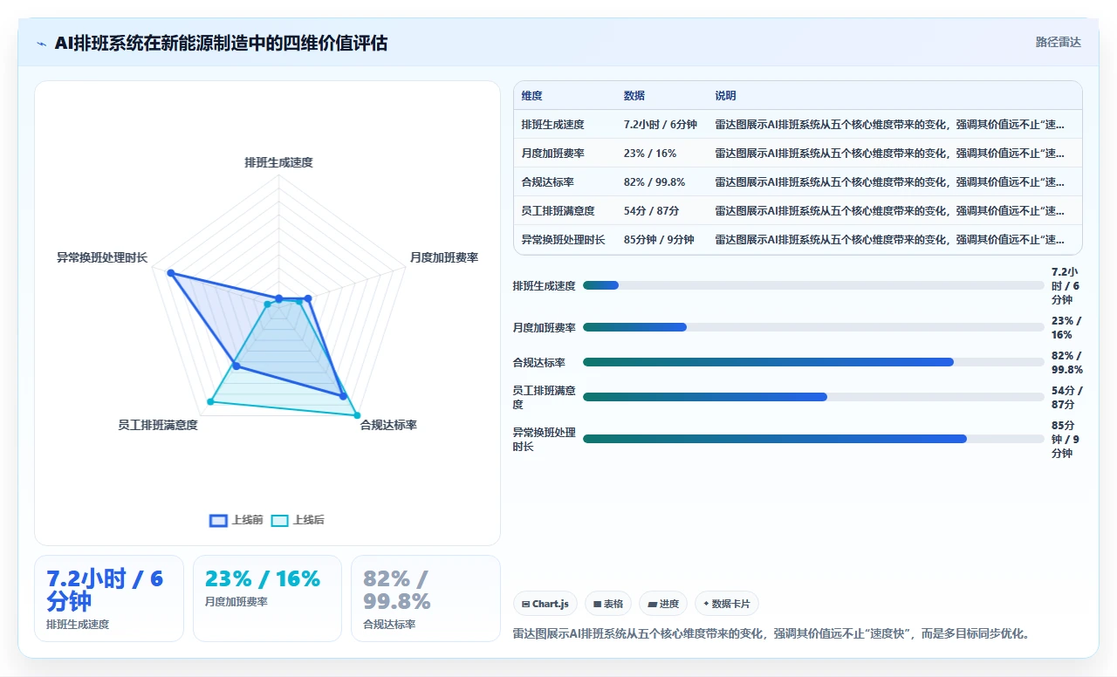The width and height of the screenshot is (1117, 677).
Task: Open the 23% / 16% data card
Action: 267,598
